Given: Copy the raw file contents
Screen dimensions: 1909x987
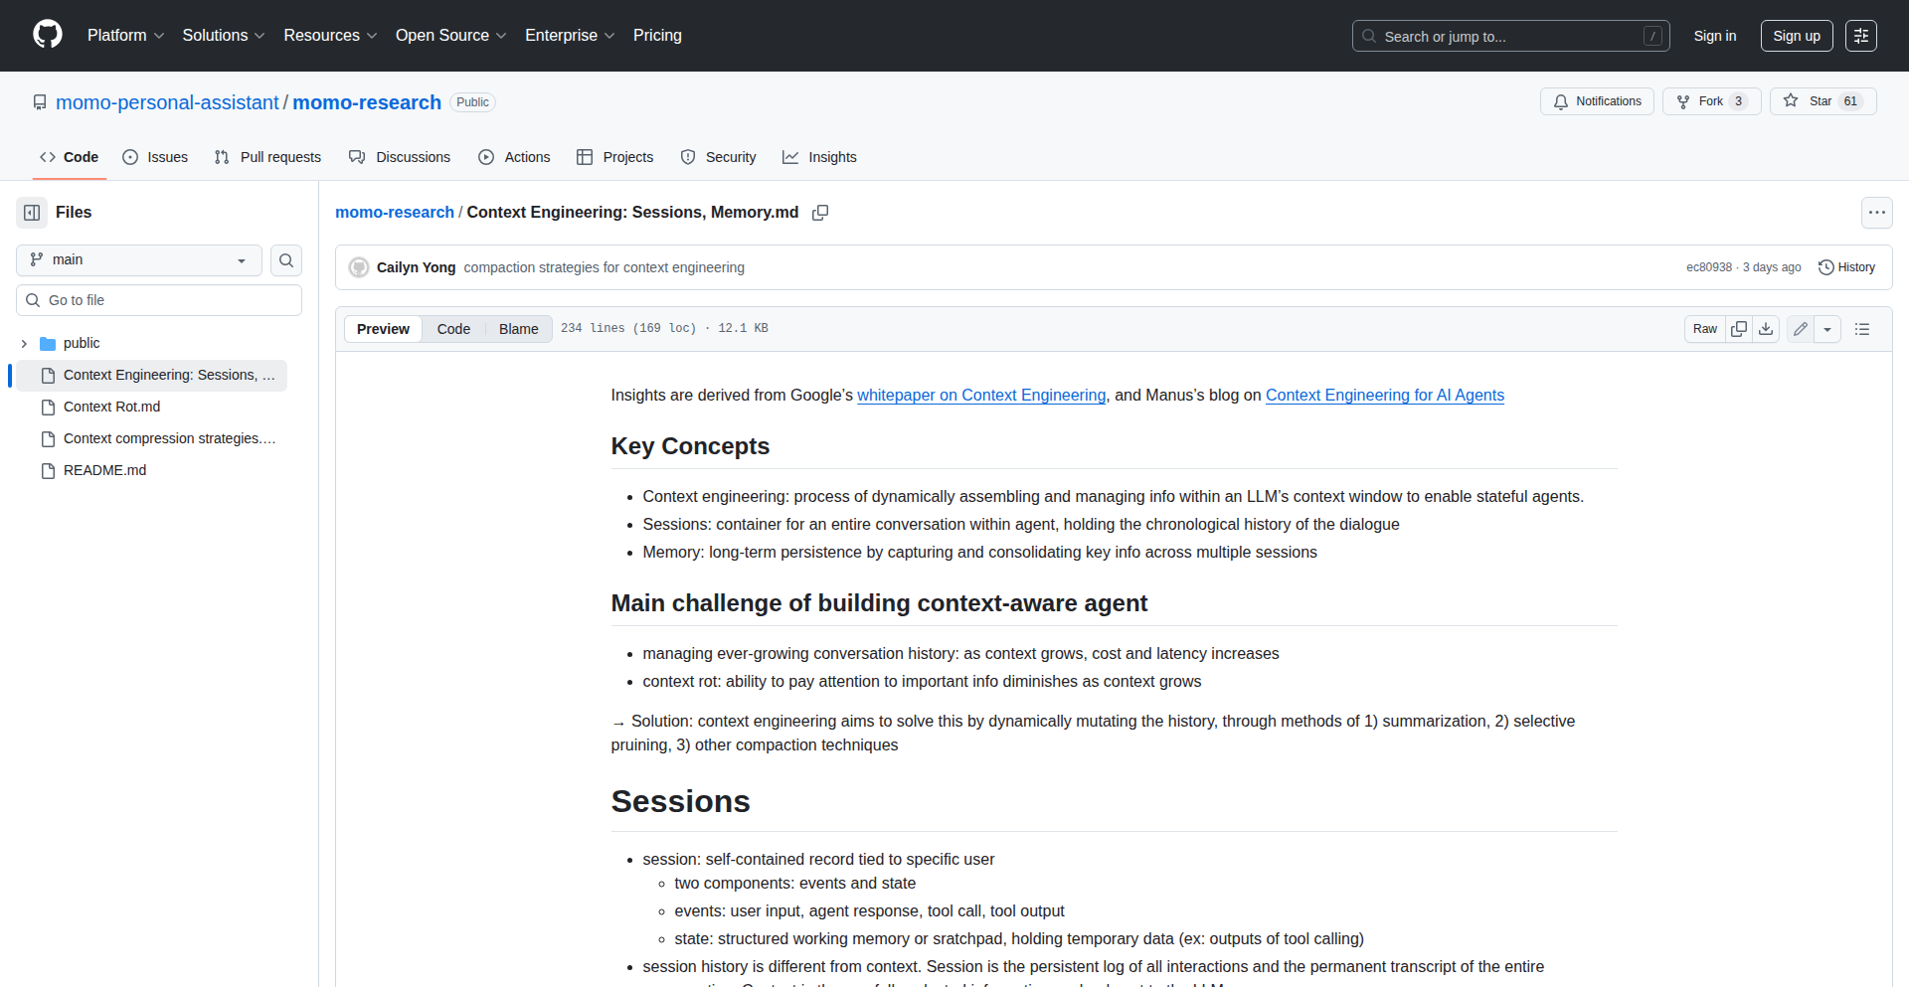Looking at the screenshot, I should [x=1738, y=328].
